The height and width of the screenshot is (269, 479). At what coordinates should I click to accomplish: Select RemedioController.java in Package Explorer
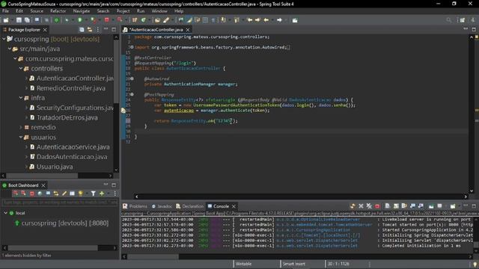pos(71,88)
